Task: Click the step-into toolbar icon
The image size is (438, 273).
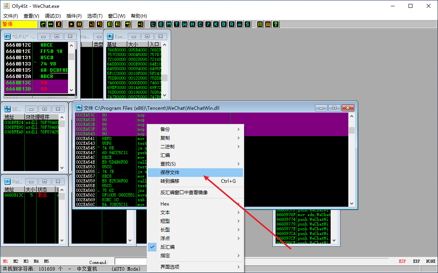Action: [x=92, y=24]
